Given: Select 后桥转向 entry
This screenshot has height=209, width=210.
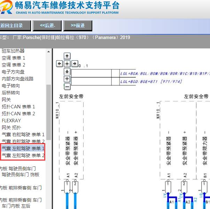Looking at the screenshot, I should click(x=11, y=93).
